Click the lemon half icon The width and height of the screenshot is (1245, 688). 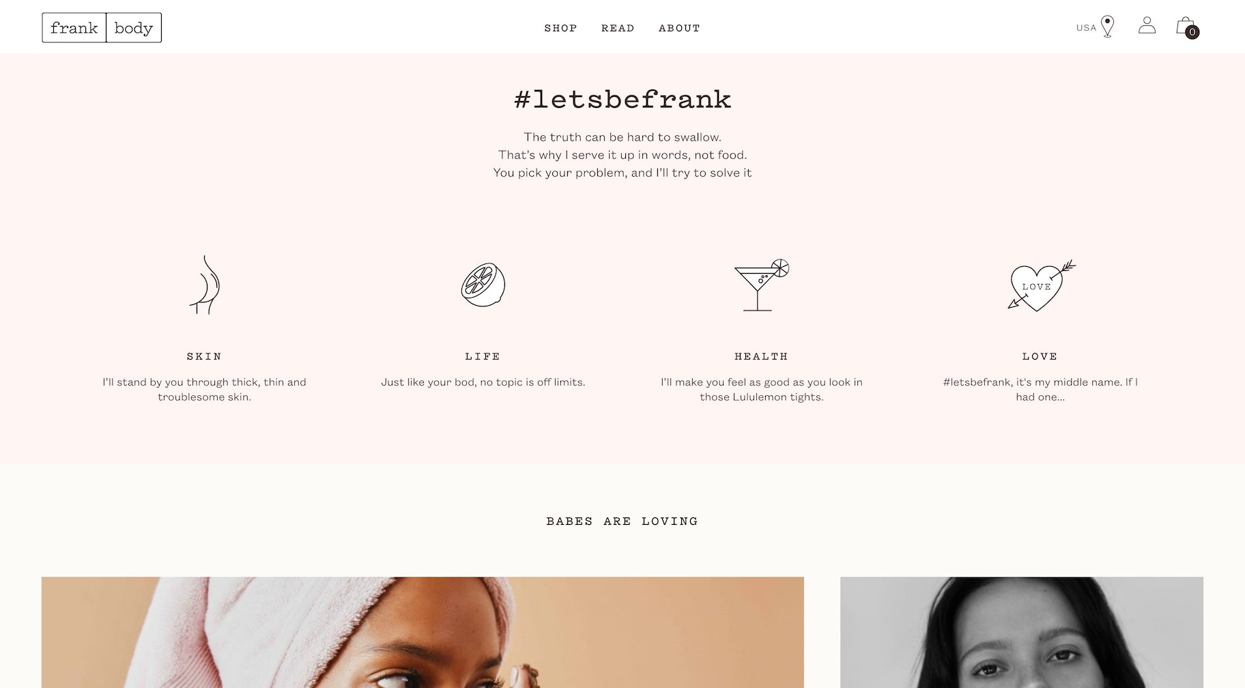coord(483,285)
